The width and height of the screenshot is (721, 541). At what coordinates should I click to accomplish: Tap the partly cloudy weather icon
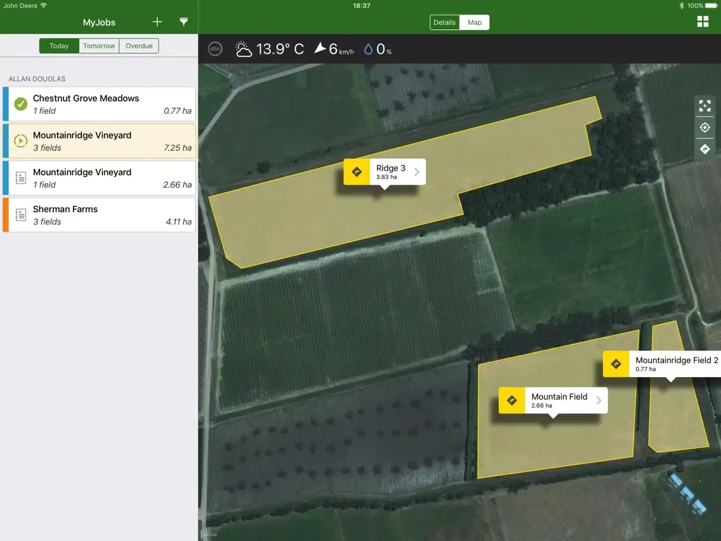point(243,49)
